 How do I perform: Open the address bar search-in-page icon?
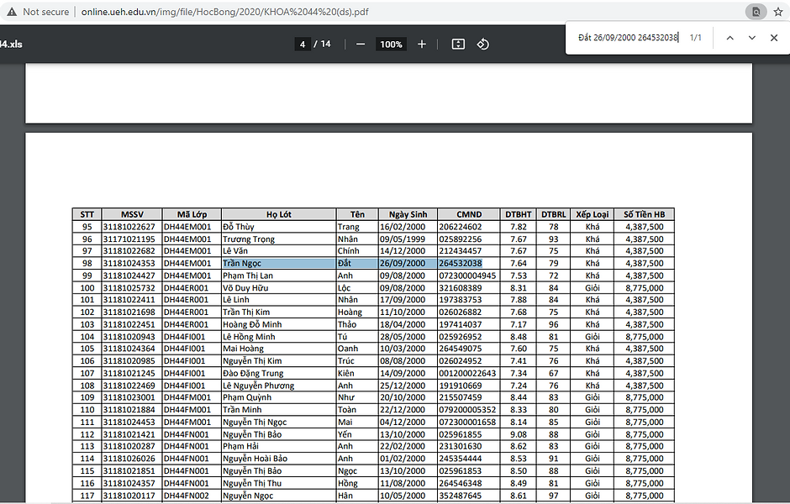[756, 12]
